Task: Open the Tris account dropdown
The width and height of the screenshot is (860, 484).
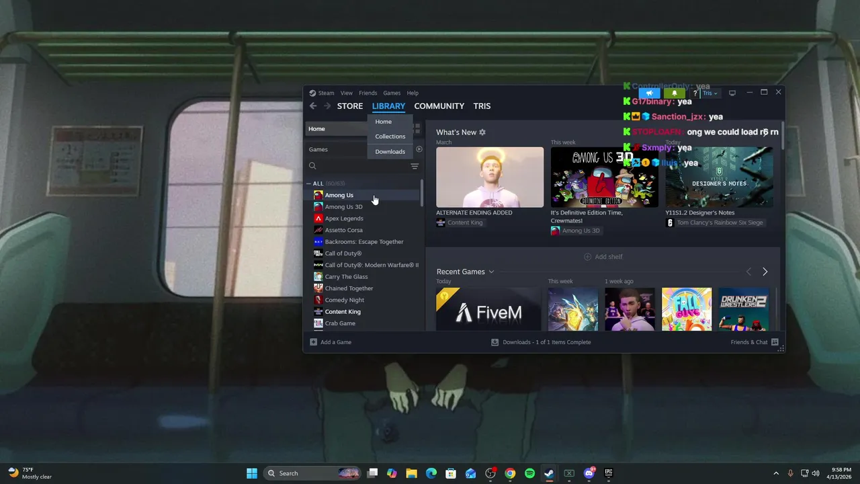Action: [710, 93]
